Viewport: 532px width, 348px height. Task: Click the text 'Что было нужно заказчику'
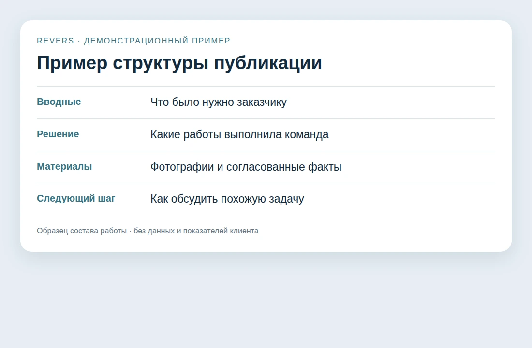[x=219, y=102]
